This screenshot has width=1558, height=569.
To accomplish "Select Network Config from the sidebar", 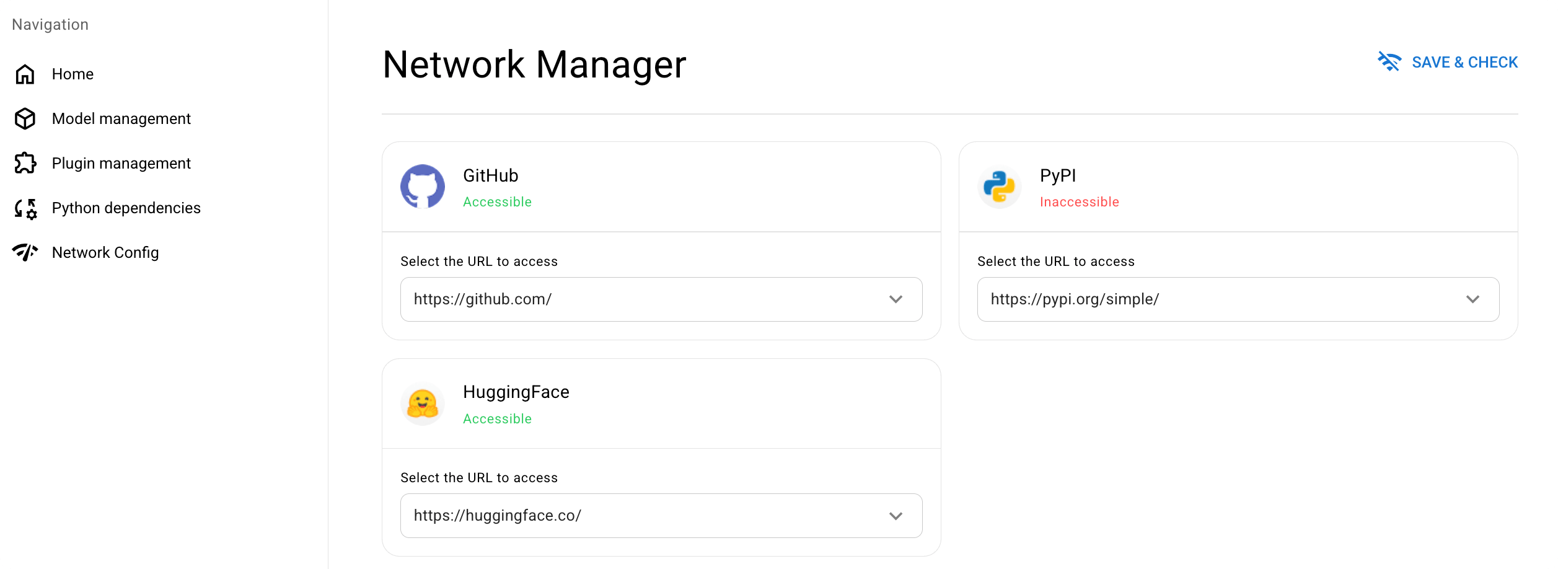I will pos(105,252).
